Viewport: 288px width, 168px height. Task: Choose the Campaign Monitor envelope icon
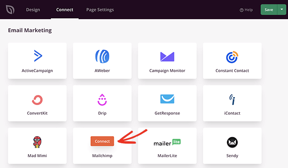click(167, 56)
